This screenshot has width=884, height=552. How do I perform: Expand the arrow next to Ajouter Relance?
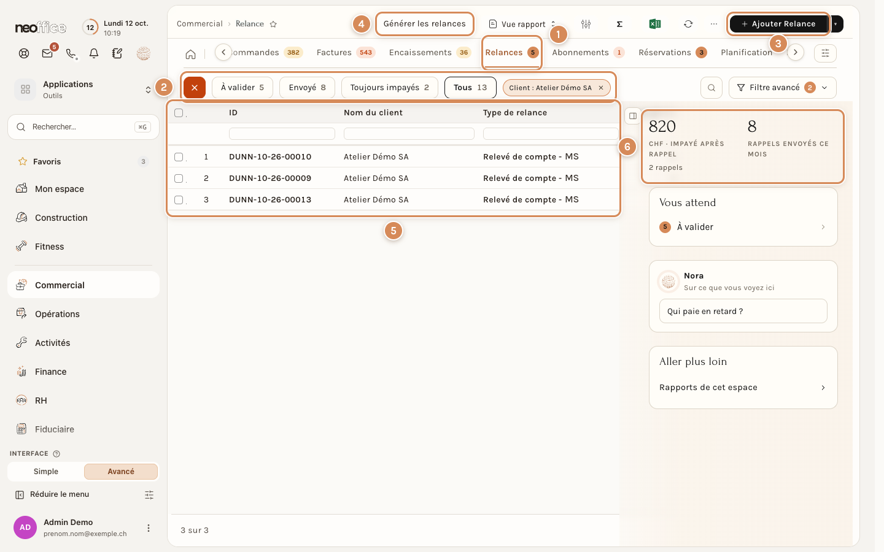tap(836, 24)
